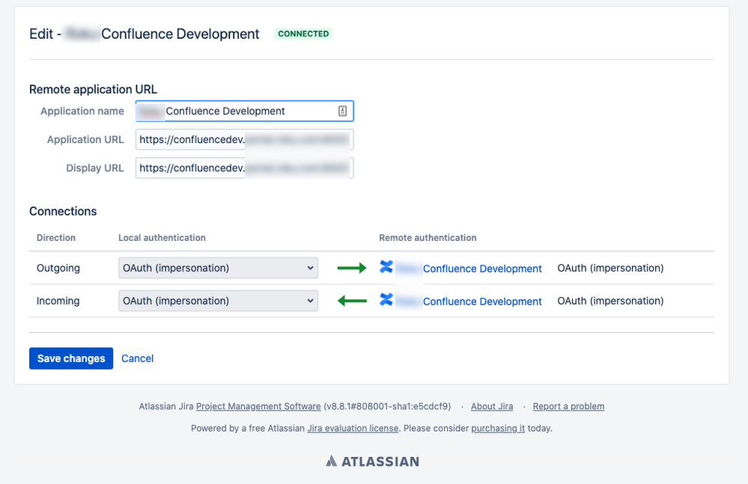
Task: Click the Display URL label
Action: tap(95, 168)
